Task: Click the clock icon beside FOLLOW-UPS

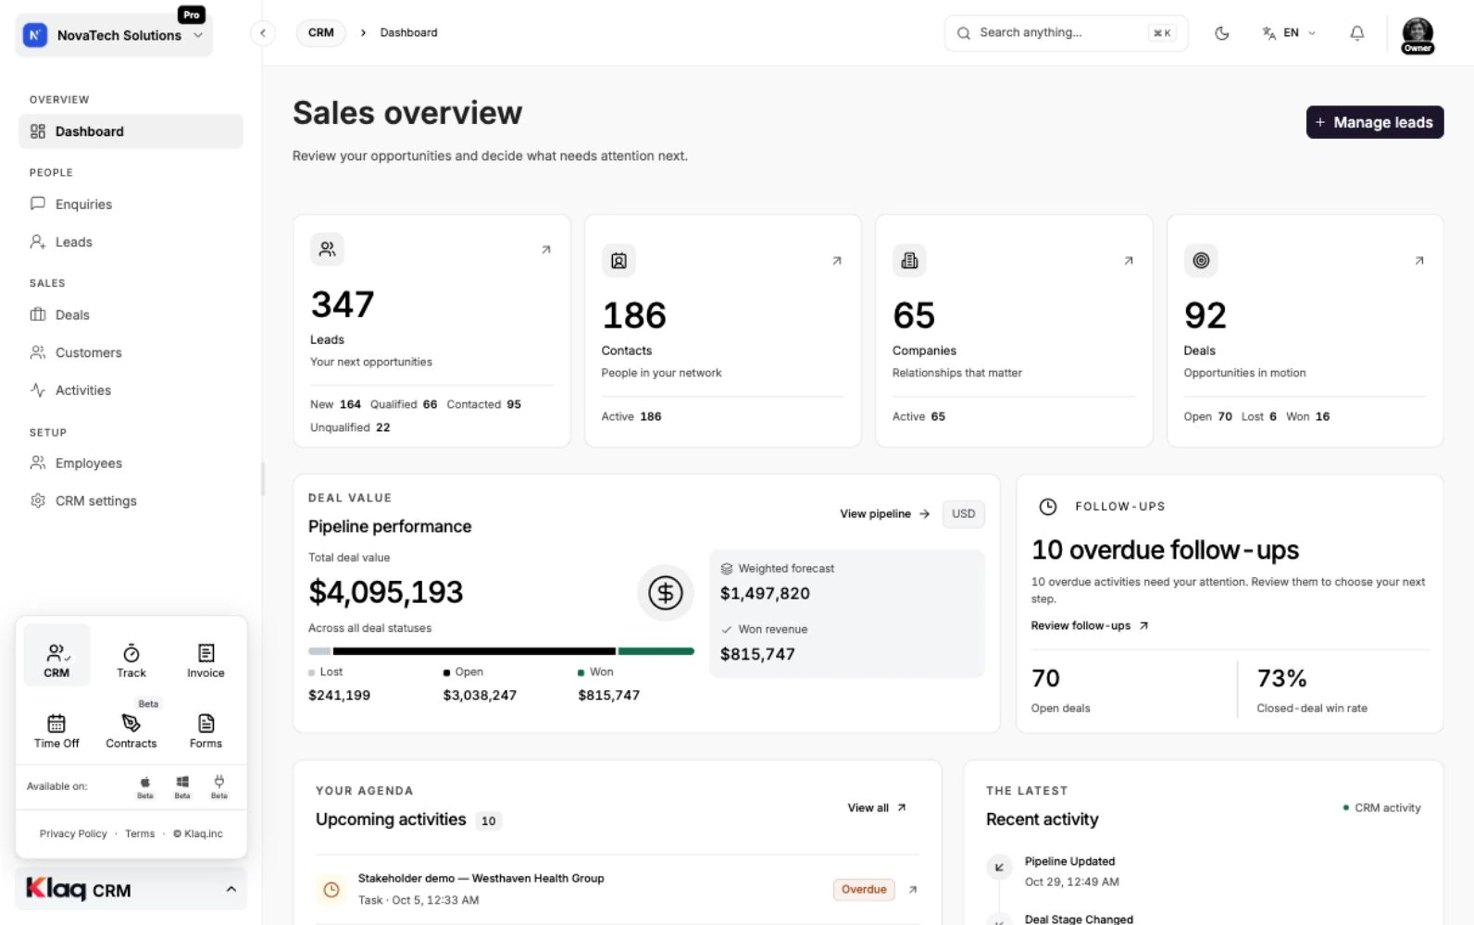Action: [1047, 507]
